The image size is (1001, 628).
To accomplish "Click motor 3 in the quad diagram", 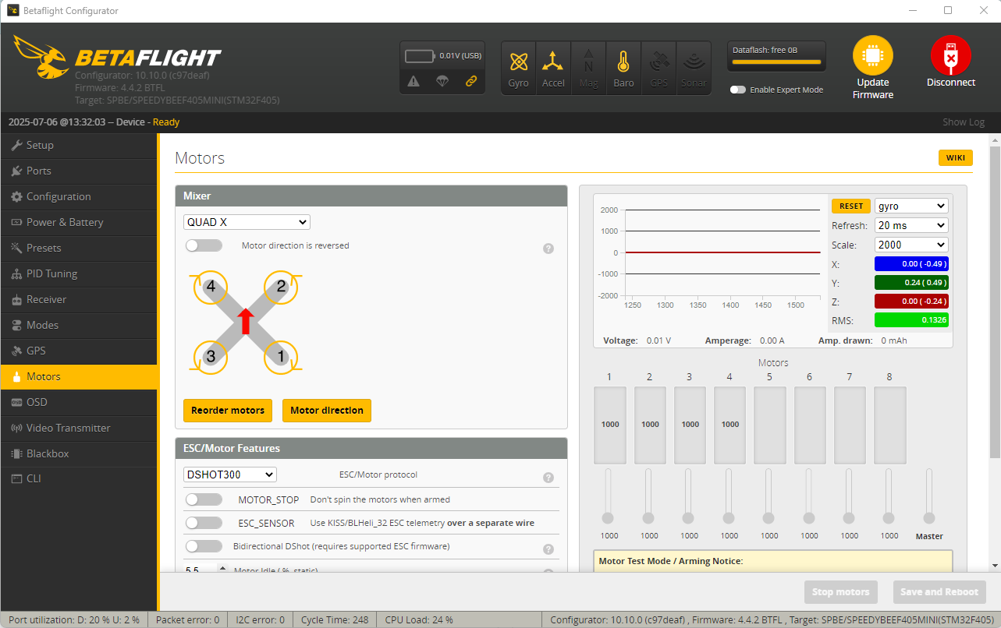I will (210, 356).
